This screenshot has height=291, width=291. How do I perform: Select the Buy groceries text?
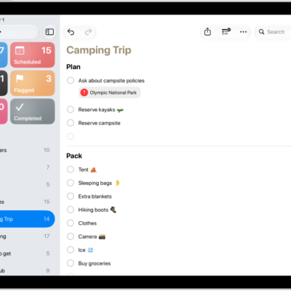tap(95, 263)
